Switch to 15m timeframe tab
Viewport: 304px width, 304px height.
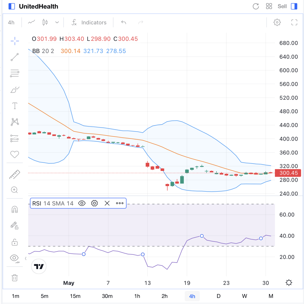pos(75,296)
